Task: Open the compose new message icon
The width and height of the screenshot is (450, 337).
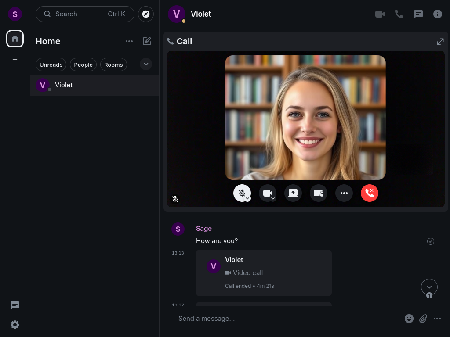Action: click(147, 41)
